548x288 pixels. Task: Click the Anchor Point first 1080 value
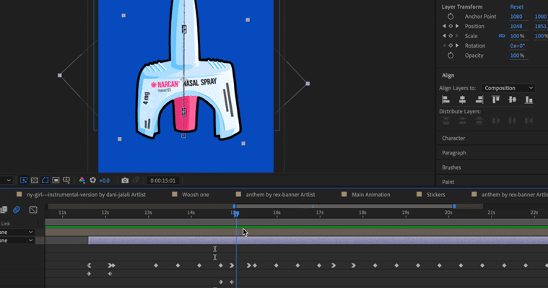coord(516,17)
